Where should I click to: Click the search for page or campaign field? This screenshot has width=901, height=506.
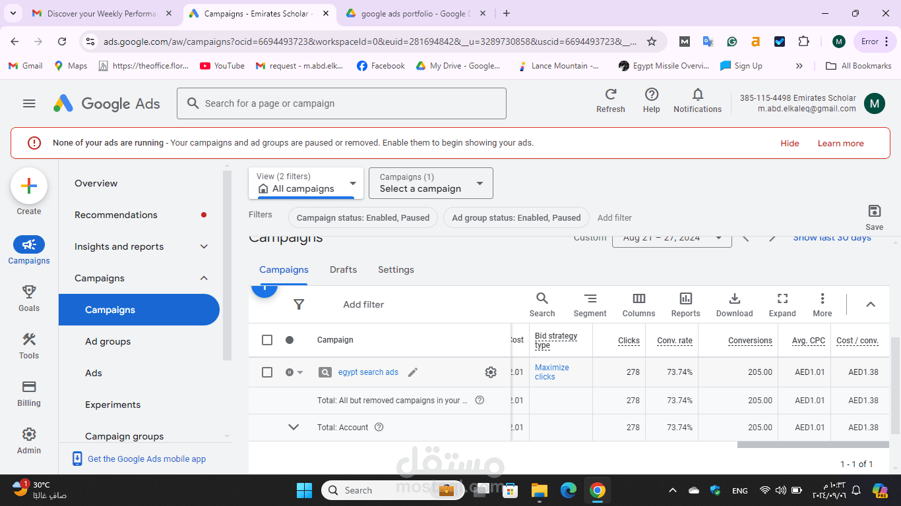(x=342, y=103)
